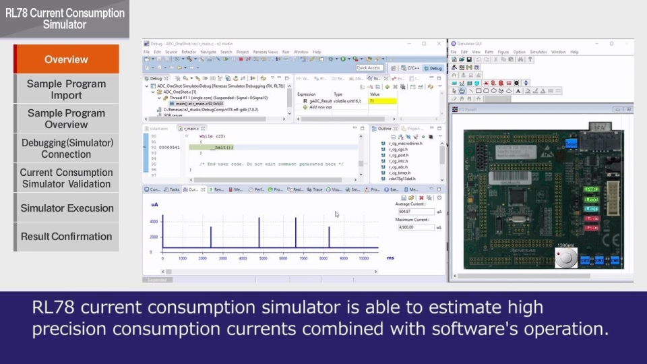This screenshot has height=364, width=647.
Task: Select the text A tool in Simulator GUI
Action: click(518, 91)
